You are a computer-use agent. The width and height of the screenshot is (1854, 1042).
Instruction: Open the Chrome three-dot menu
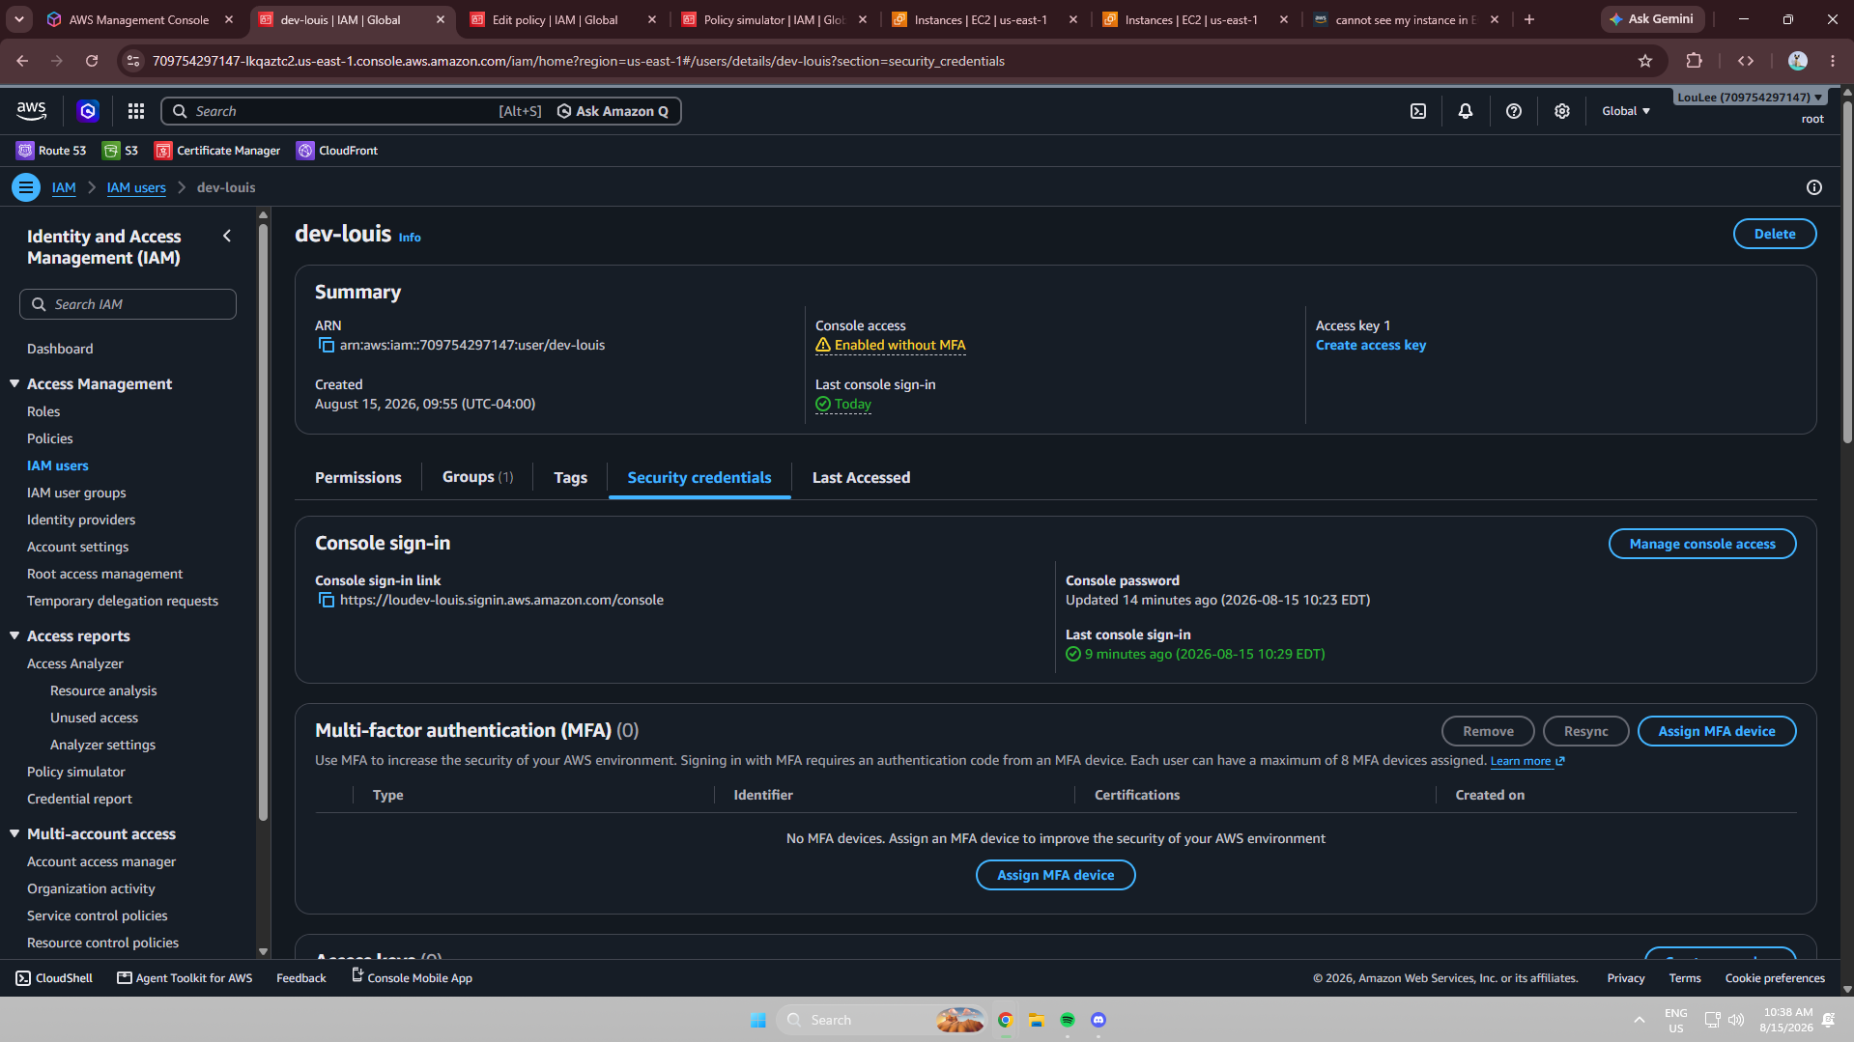(x=1833, y=61)
